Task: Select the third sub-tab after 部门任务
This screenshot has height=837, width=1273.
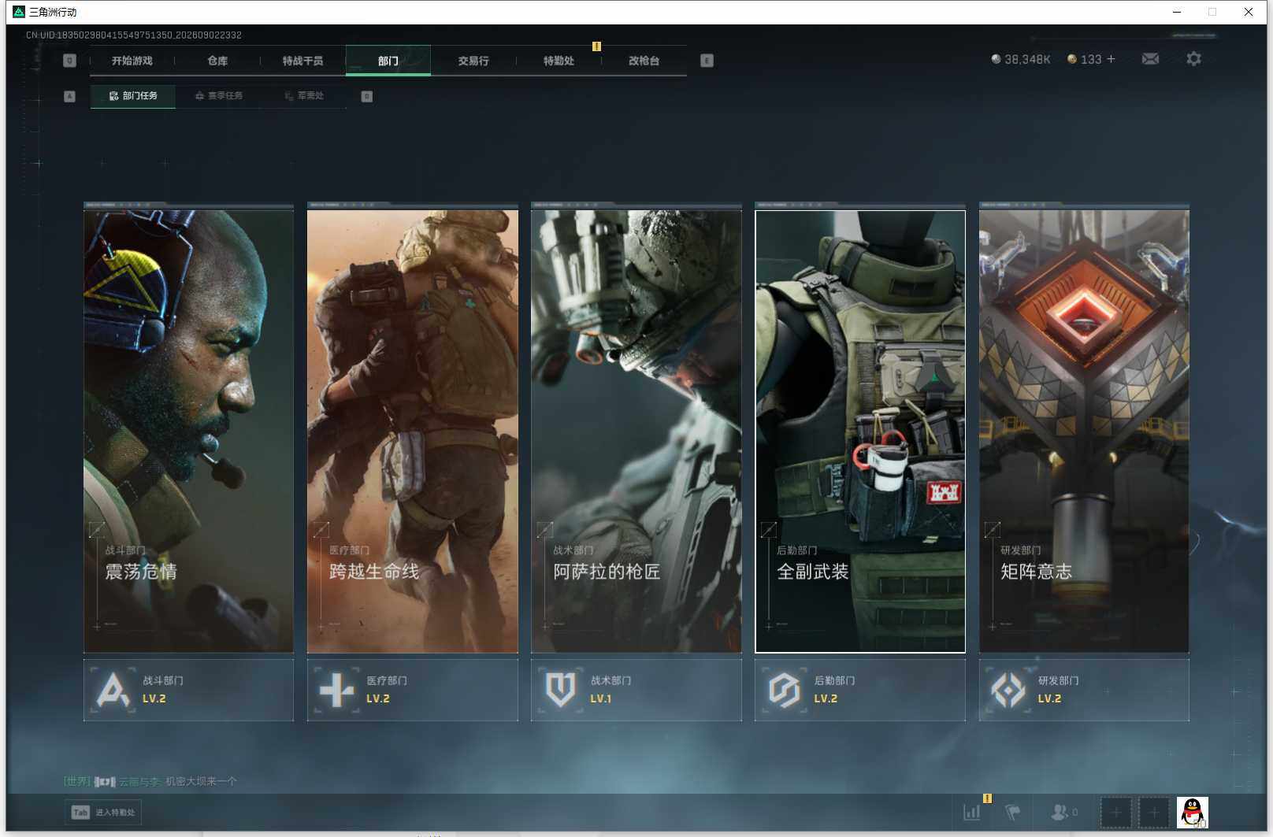Action: coord(304,96)
